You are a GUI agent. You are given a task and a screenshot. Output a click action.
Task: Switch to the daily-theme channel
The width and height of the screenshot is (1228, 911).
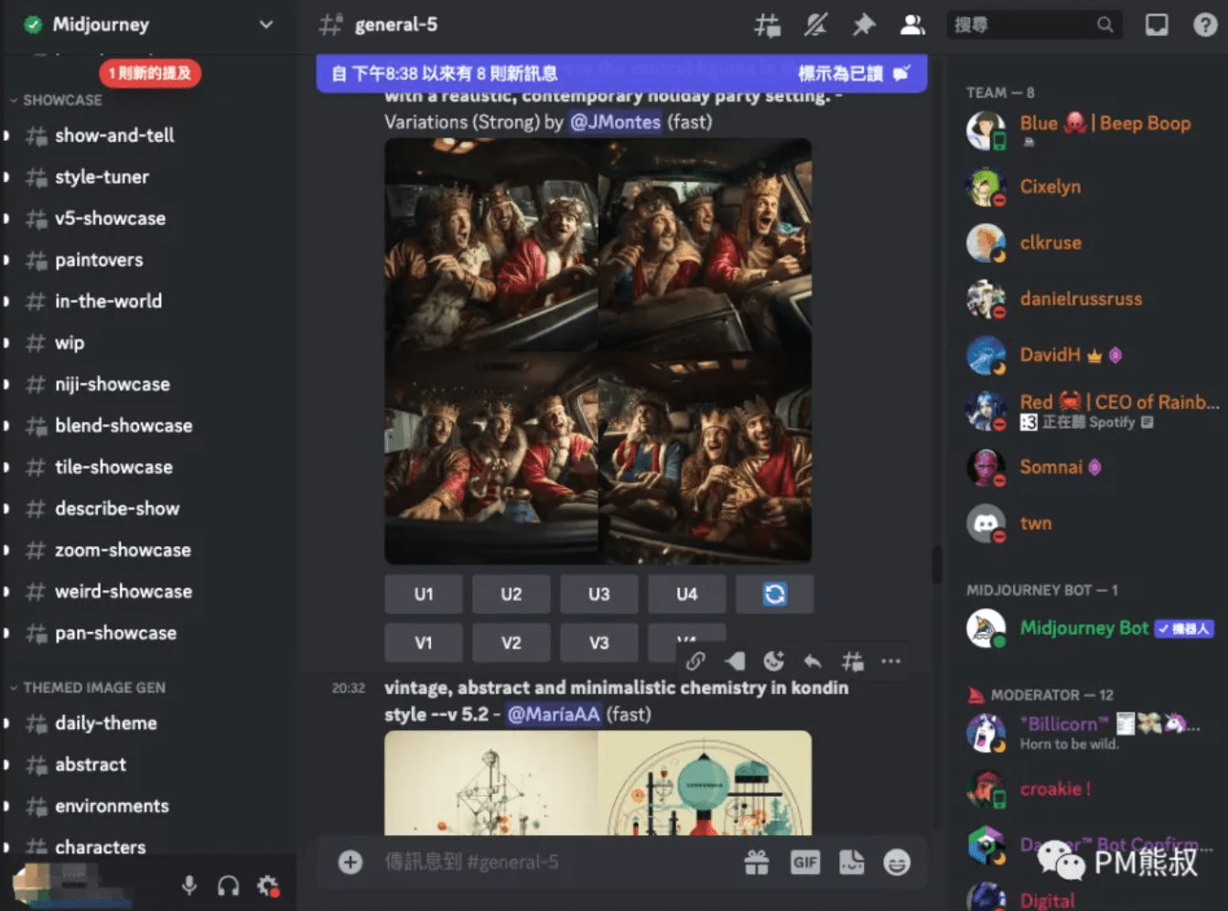pyautogui.click(x=105, y=723)
